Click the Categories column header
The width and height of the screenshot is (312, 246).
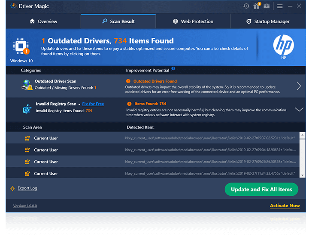(31, 70)
